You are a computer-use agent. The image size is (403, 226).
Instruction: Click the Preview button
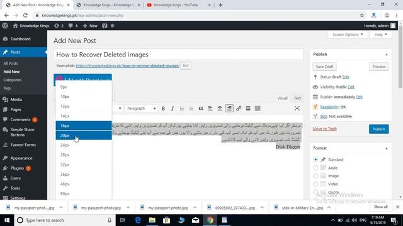tap(379, 67)
